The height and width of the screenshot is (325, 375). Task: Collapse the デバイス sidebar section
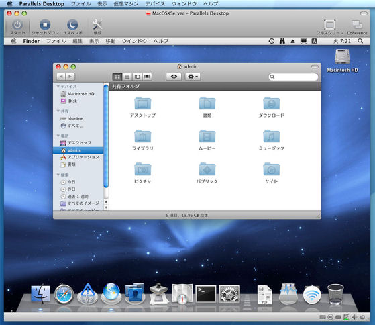58,87
